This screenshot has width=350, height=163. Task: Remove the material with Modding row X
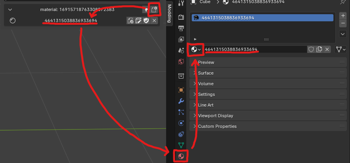point(154,21)
